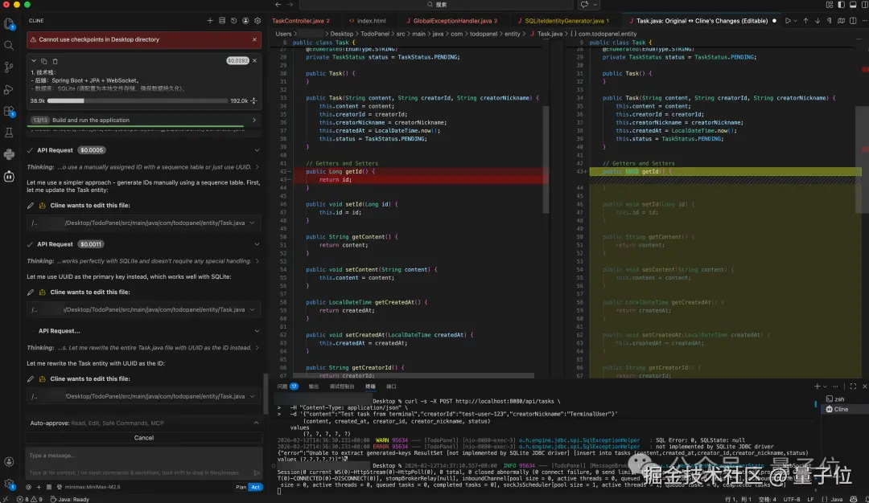Screen dimensions: 869x503
Task: Switch to the GlobalExceptionHandler.java tab
Action: 451,20
